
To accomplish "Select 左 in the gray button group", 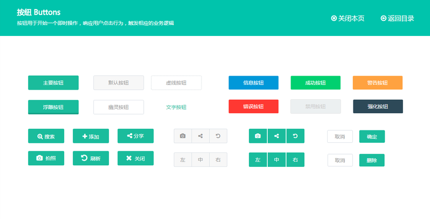I will 183,160.
